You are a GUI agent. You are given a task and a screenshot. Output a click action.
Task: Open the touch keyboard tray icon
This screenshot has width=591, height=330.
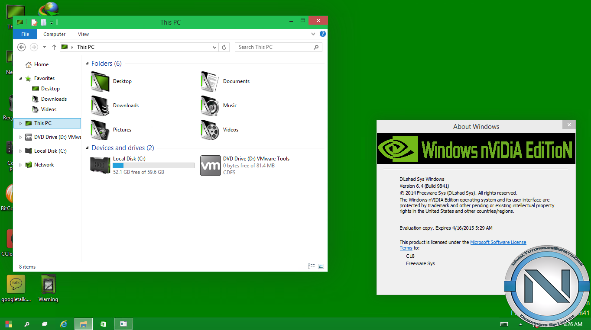coord(504,324)
